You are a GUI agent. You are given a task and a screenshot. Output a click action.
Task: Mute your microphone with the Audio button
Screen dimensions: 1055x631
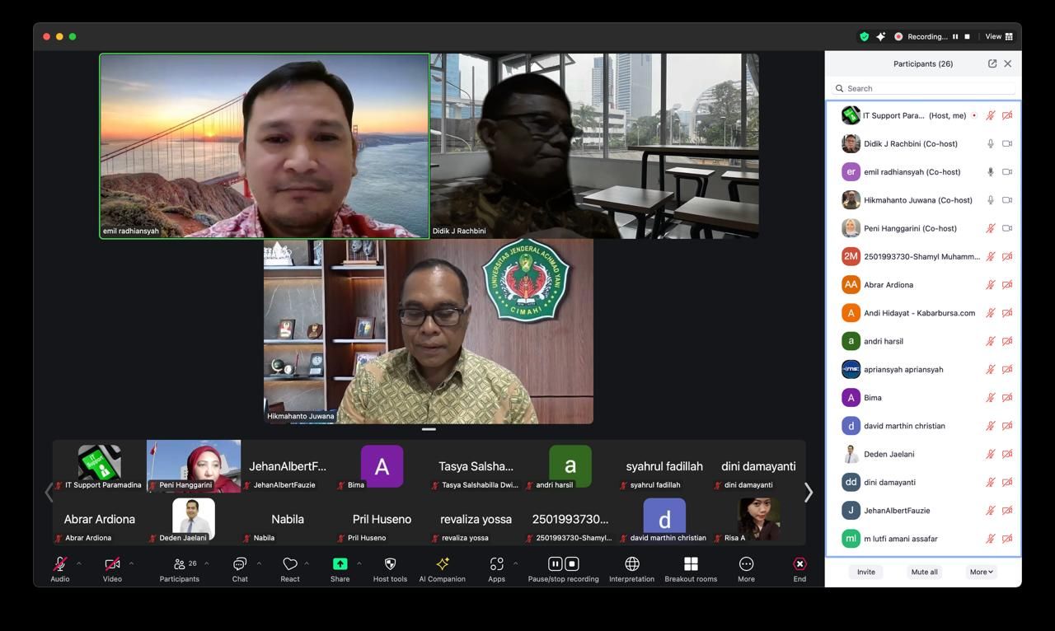(x=59, y=568)
